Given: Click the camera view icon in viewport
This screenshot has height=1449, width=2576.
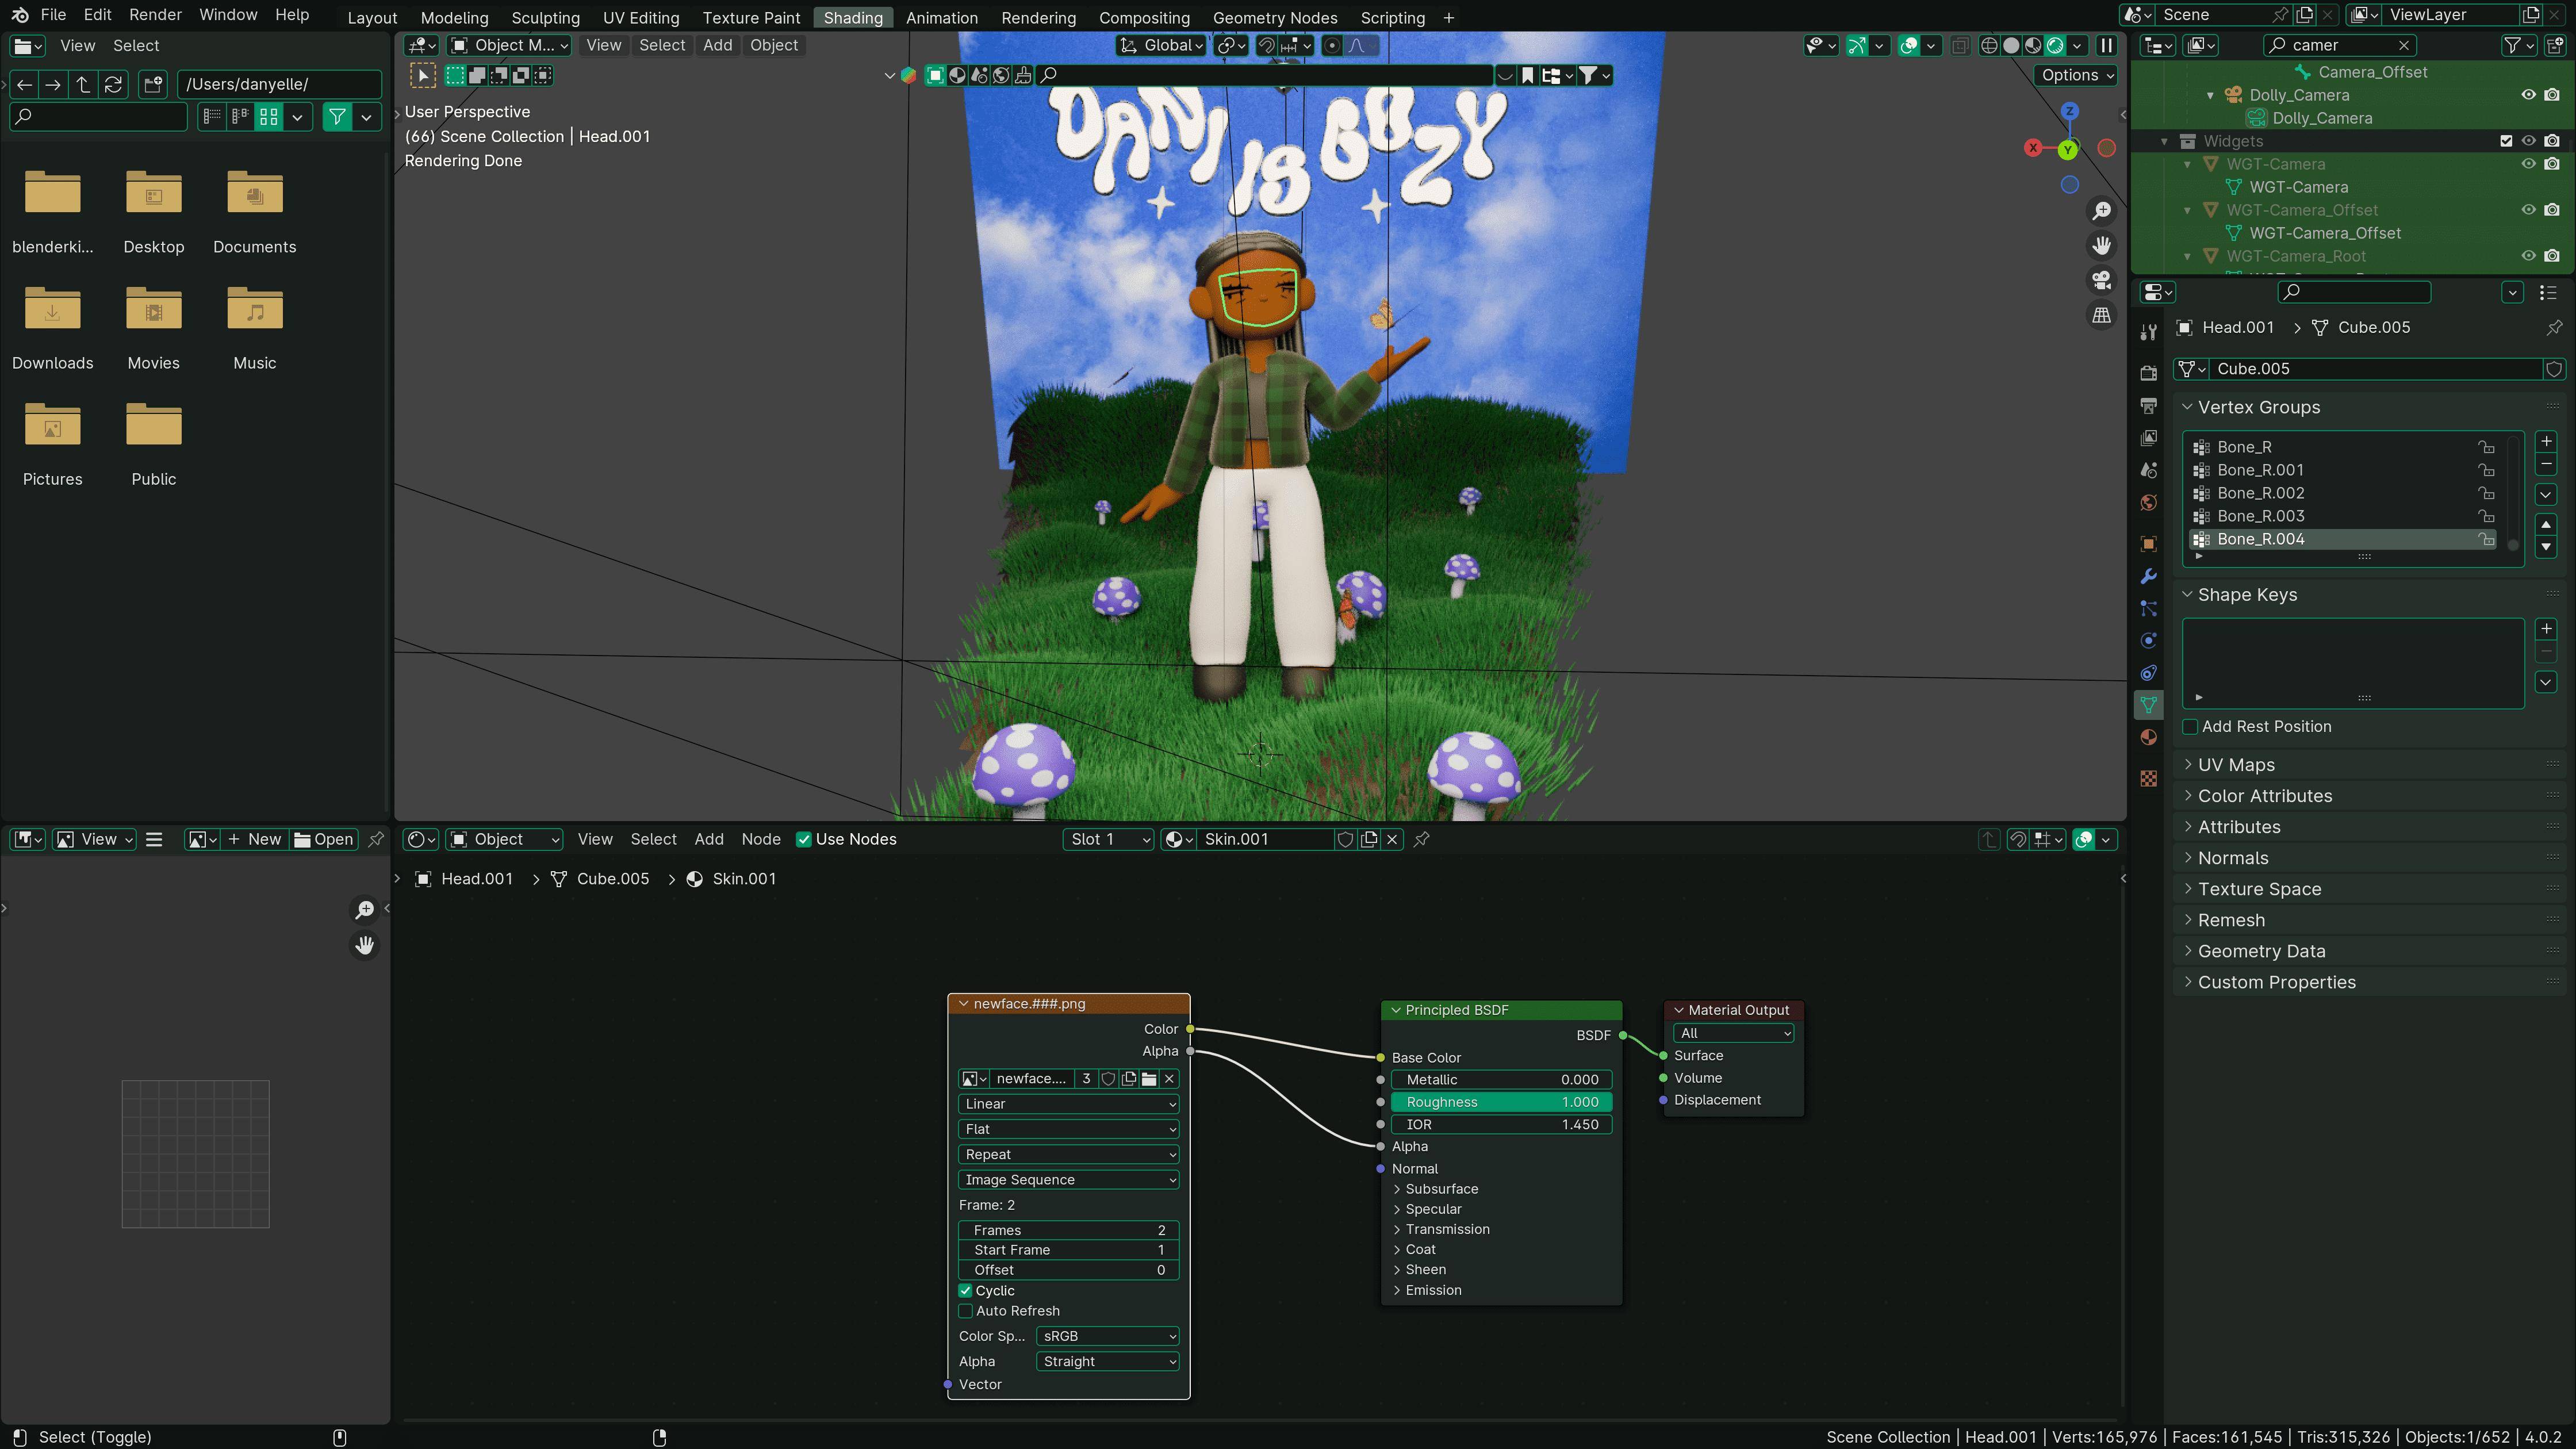Looking at the screenshot, I should (x=2101, y=280).
